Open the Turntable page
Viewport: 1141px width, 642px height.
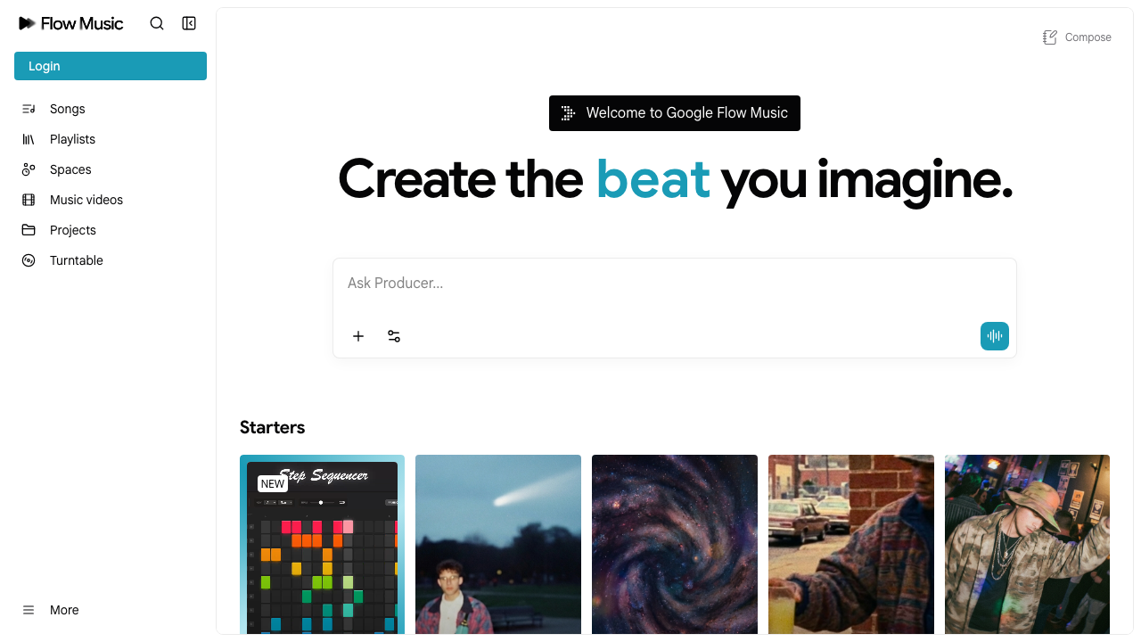[x=76, y=260]
